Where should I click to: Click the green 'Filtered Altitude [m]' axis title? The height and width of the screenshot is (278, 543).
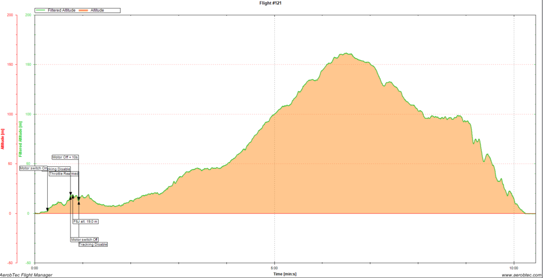pos(20,139)
